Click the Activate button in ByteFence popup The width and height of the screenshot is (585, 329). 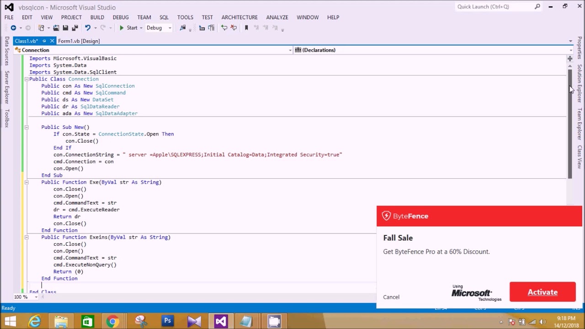tap(542, 292)
